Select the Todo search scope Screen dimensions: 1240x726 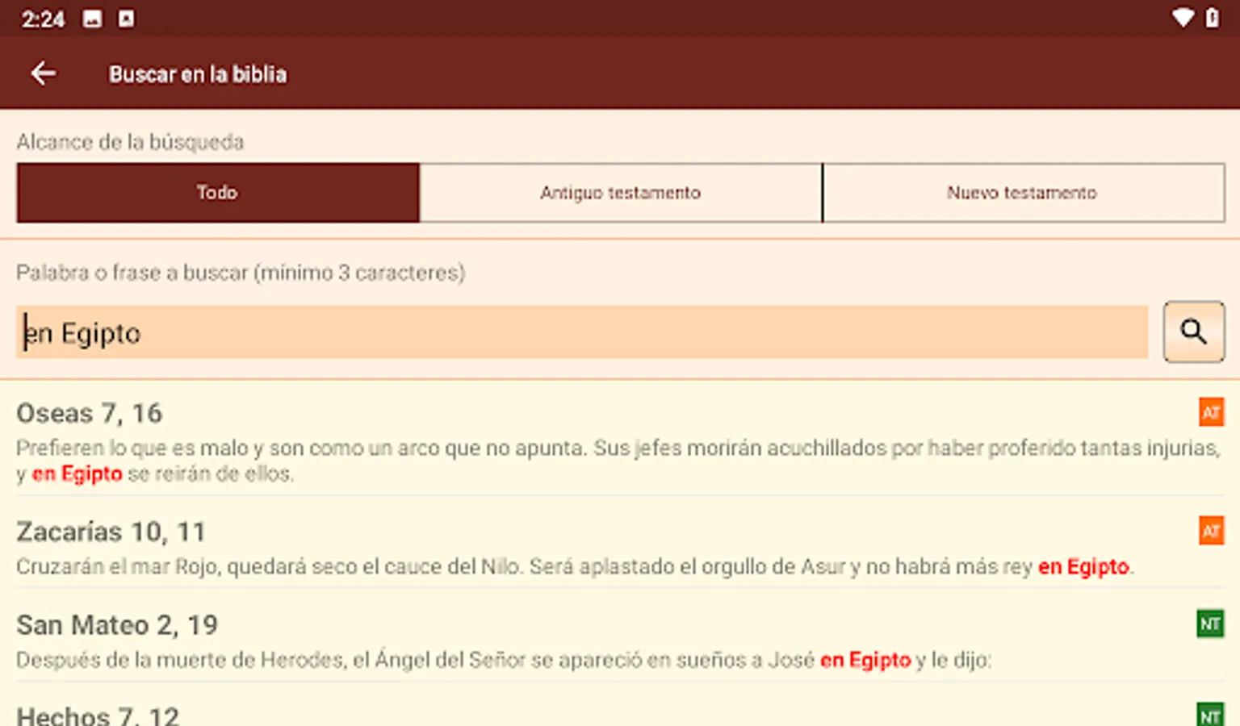point(217,193)
